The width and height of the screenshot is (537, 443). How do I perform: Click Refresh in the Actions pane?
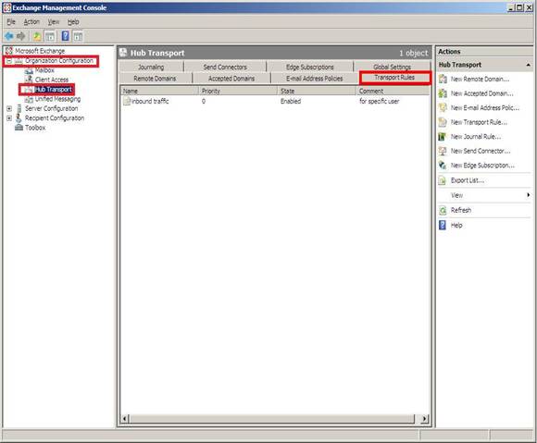click(x=461, y=210)
